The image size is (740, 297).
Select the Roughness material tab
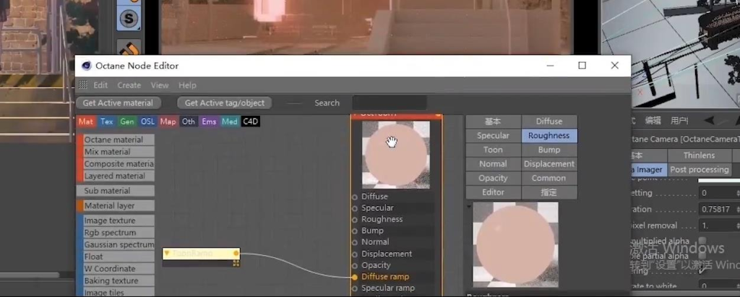click(x=549, y=136)
